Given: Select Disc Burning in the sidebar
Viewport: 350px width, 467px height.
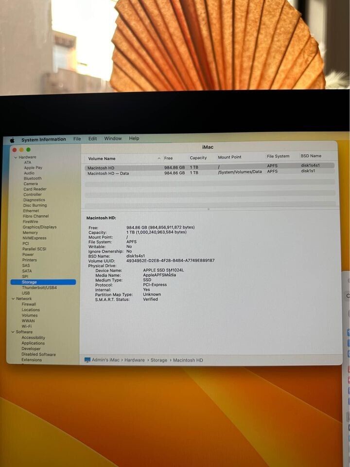Looking at the screenshot, I should [x=35, y=205].
